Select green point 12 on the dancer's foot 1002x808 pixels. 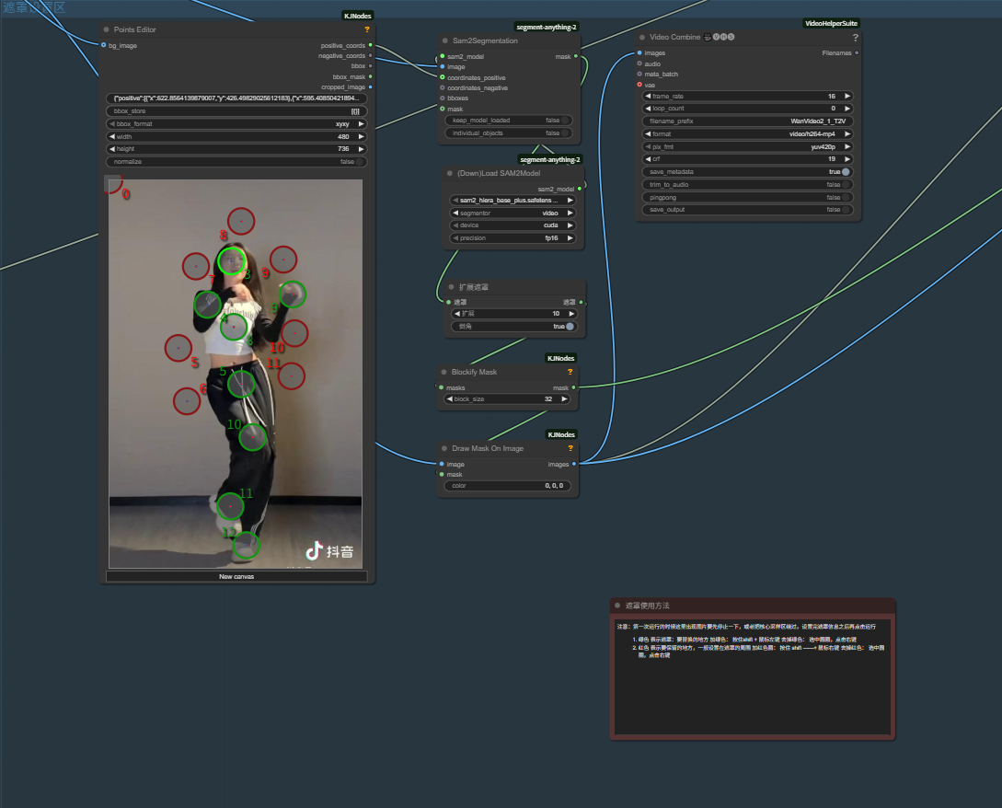tap(246, 546)
